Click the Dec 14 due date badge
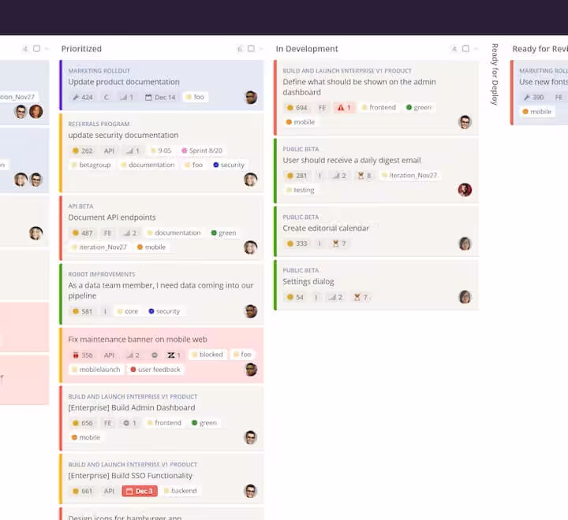568x520 pixels. (x=160, y=98)
